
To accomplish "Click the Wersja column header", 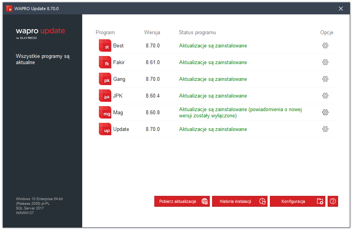I will point(152,33).
